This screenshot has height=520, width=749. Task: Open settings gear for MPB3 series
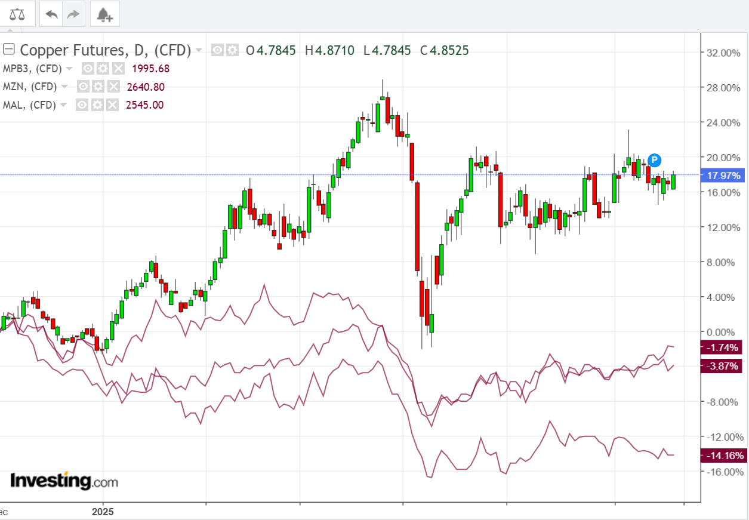(102, 69)
